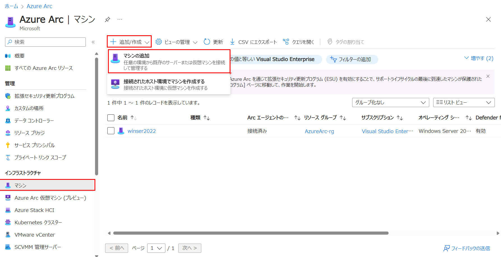
Task: Open the AzureArc-rg resource group link
Action: [x=319, y=131]
